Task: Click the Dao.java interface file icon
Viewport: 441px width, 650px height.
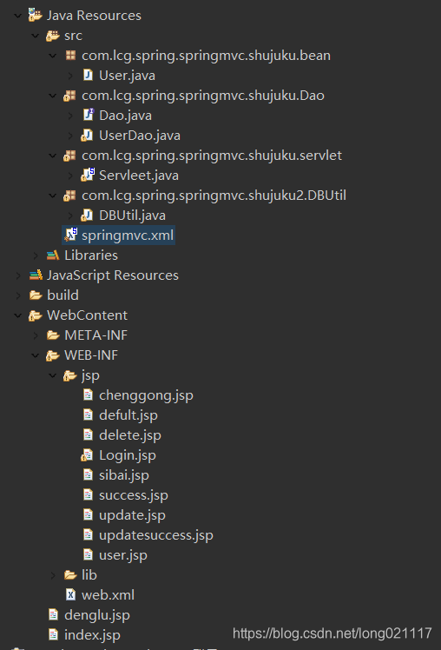Action: 89,115
